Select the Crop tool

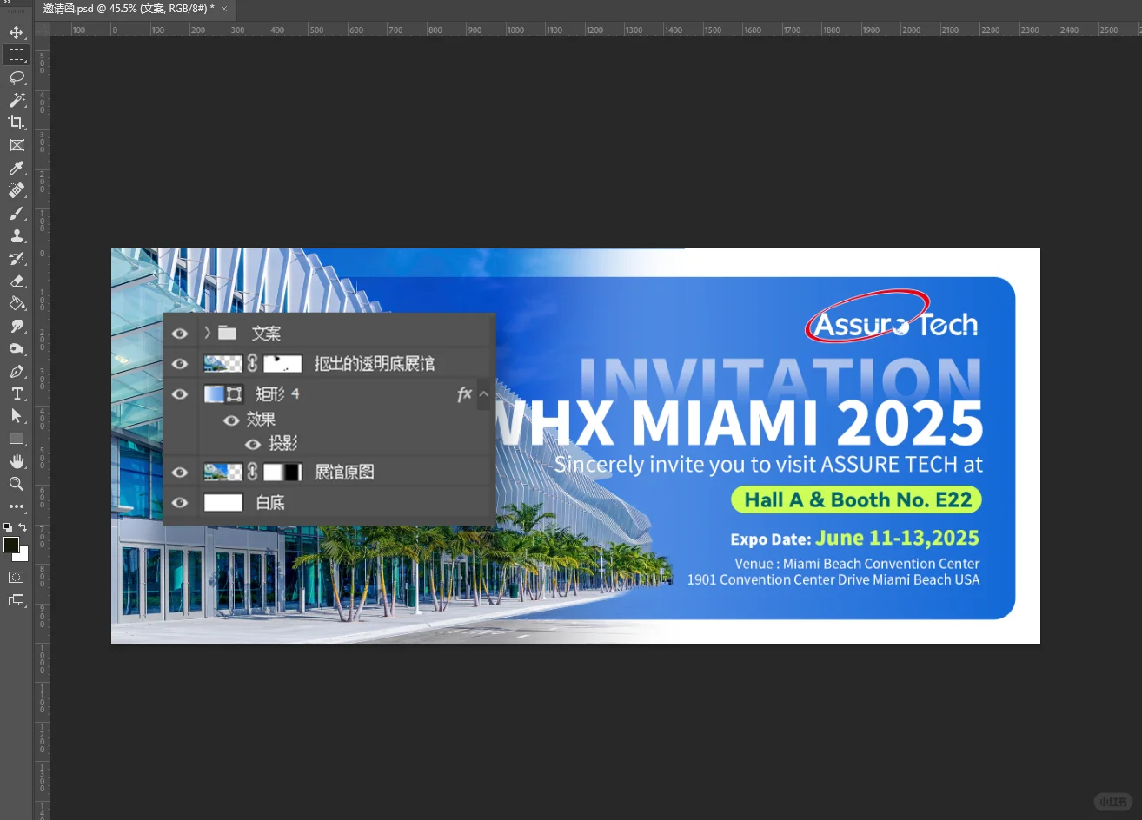point(17,122)
